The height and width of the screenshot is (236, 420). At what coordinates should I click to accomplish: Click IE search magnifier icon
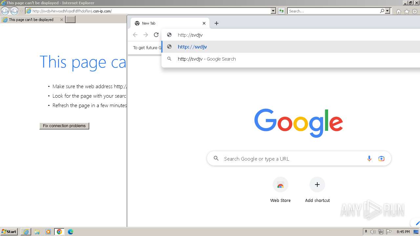click(382, 11)
